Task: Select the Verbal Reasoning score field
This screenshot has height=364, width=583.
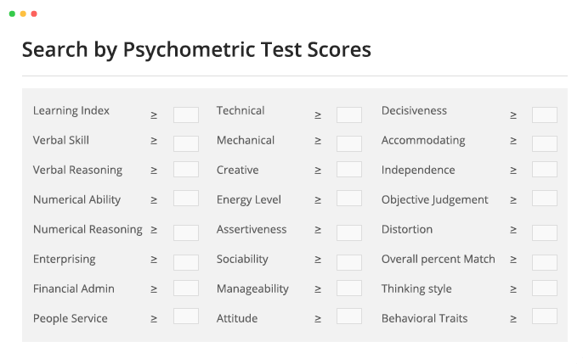Action: (186, 169)
